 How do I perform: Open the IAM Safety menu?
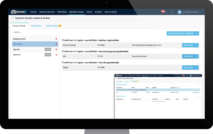pos(62,12)
